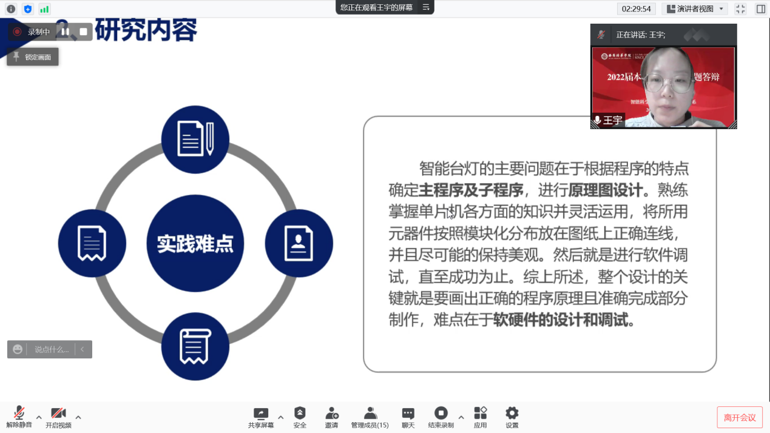Open meeting settings (设置) gear
This screenshot has height=433, width=770.
tap(512, 417)
